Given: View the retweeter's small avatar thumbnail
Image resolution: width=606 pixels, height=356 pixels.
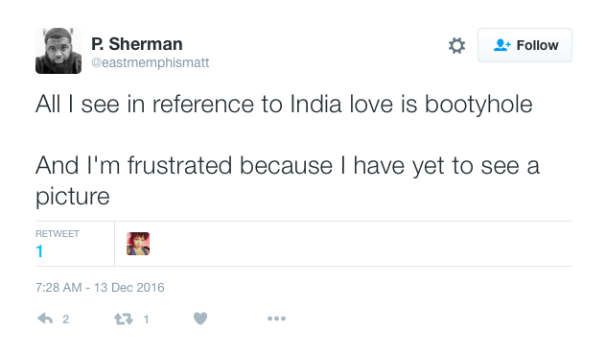Looking at the screenshot, I should 138,244.
